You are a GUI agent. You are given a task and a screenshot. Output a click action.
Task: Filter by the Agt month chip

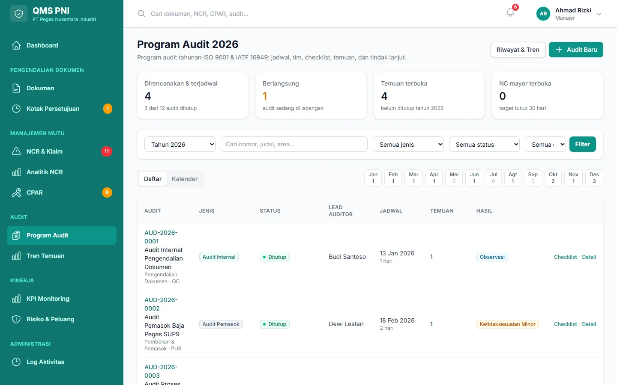click(513, 178)
